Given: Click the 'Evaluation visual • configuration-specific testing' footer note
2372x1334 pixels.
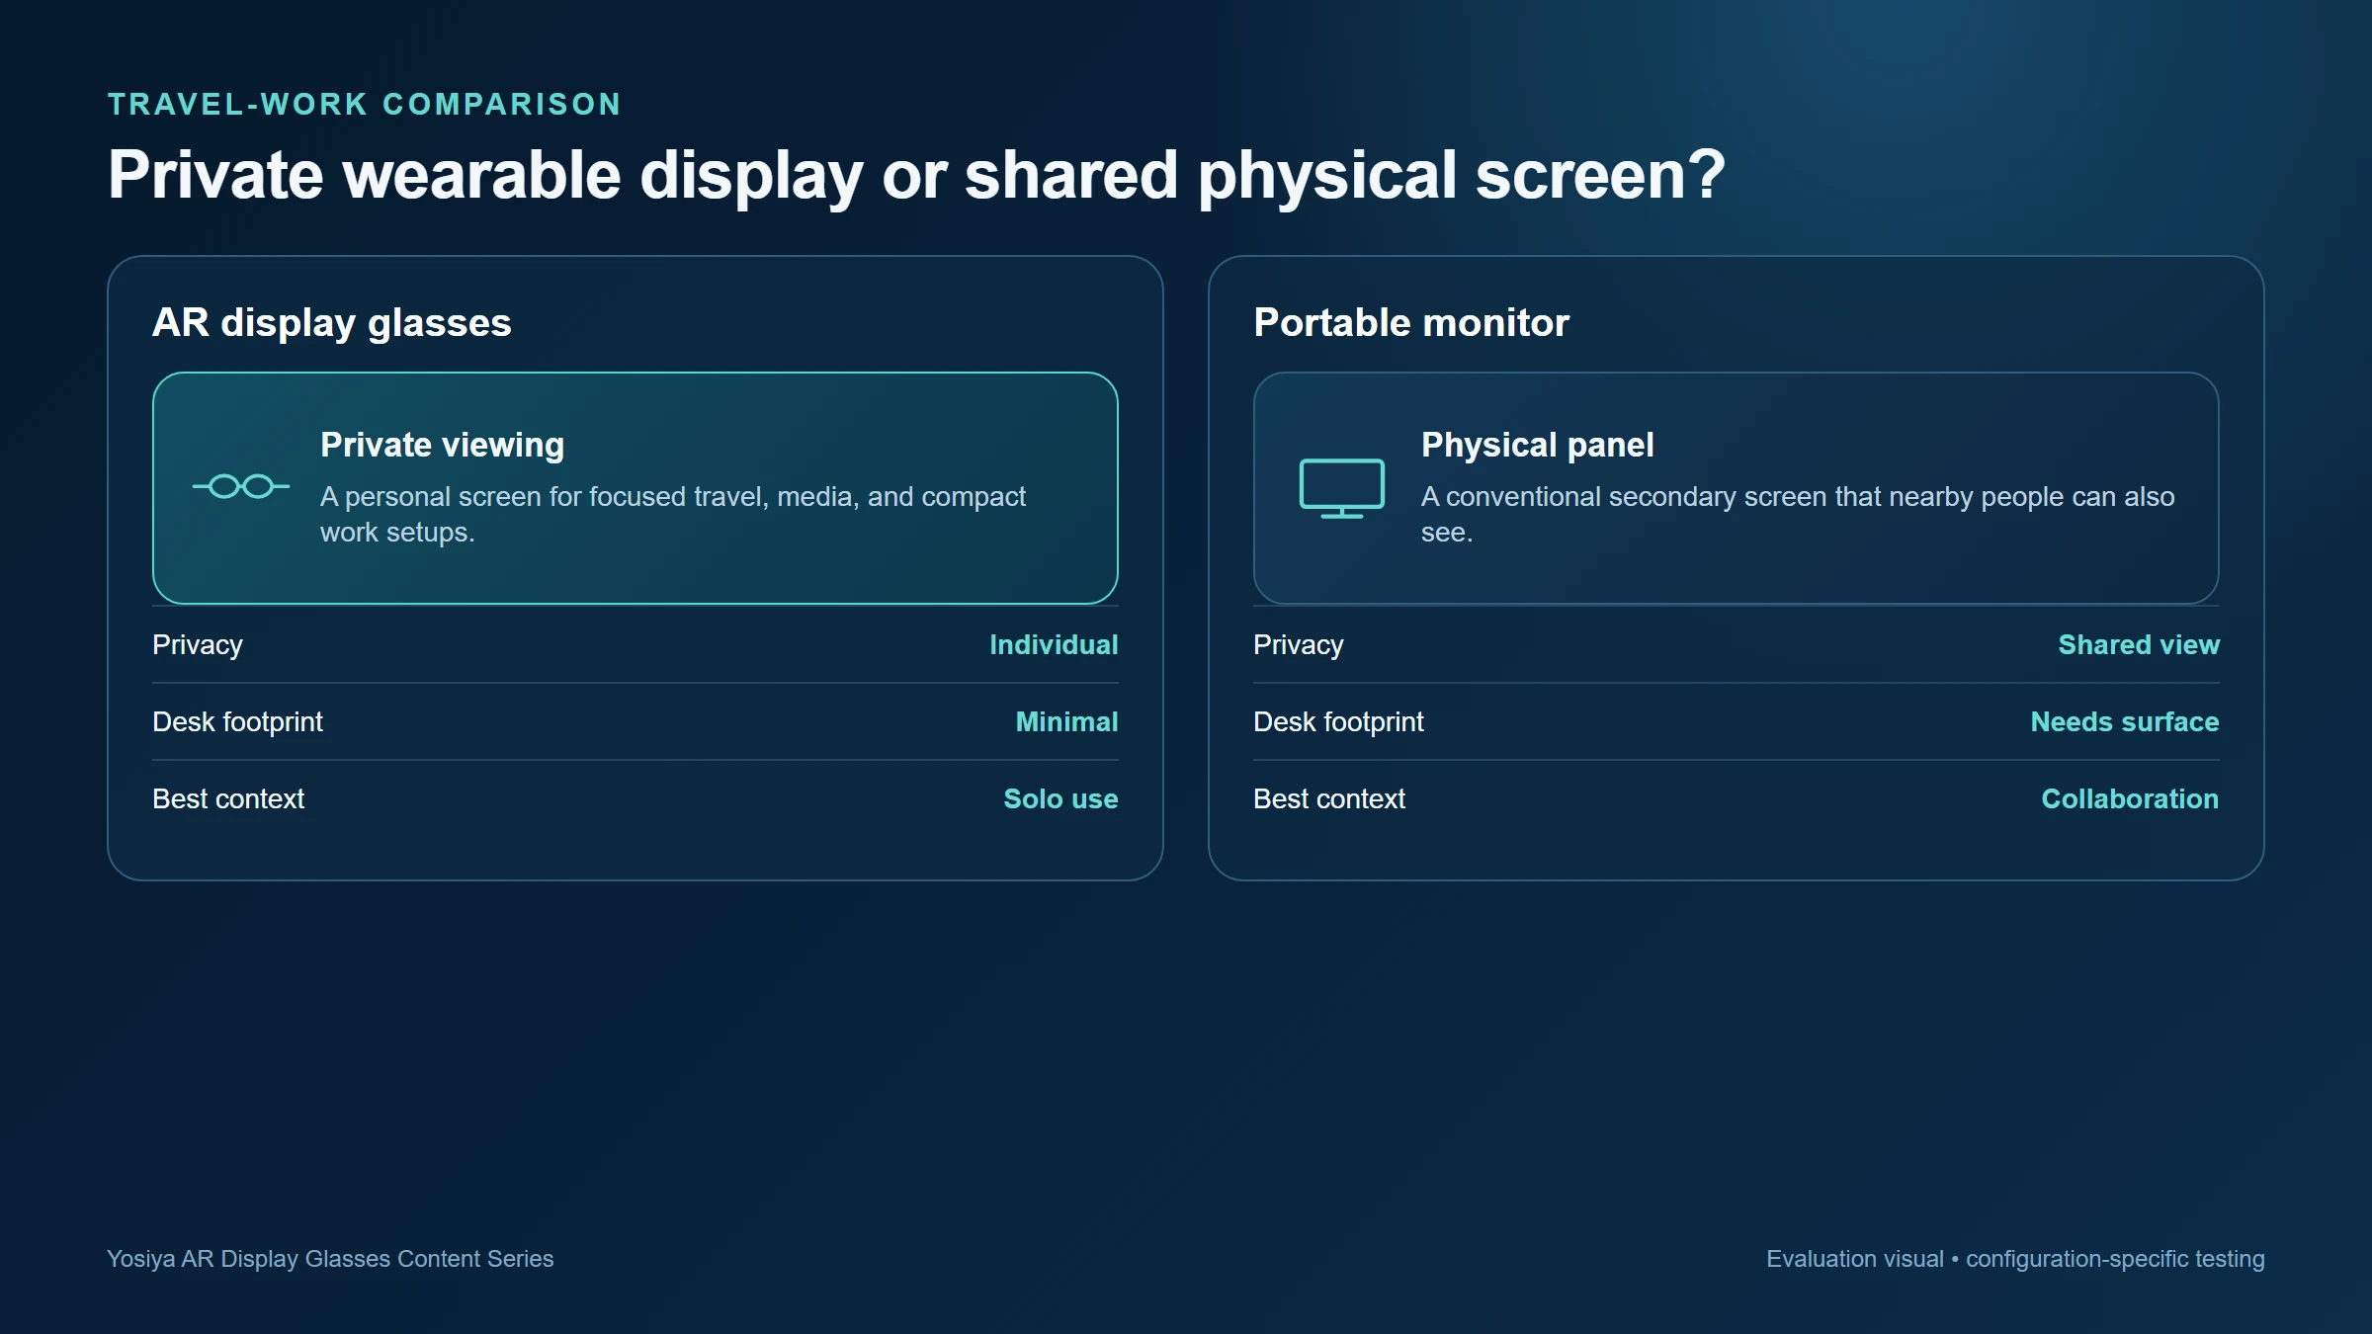Looking at the screenshot, I should point(2015,1259).
